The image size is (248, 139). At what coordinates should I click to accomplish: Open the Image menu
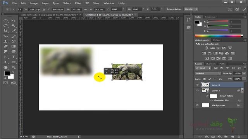34,3
